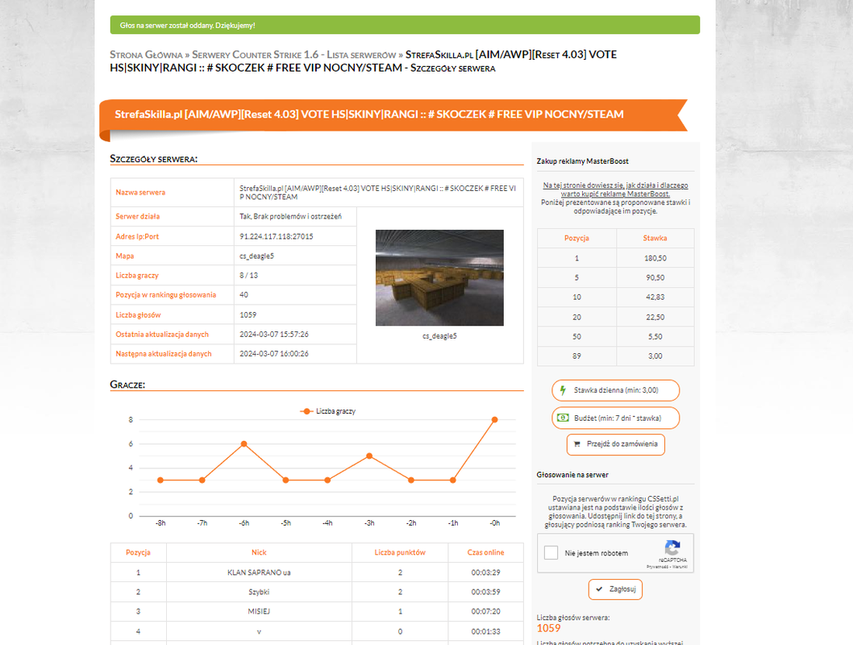Image resolution: width=853 pixels, height=645 pixels.
Task: Select the server address 91.224.117.118:27015
Action: point(277,236)
